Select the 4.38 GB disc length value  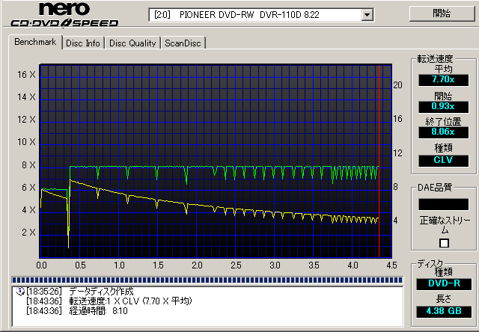click(x=444, y=311)
